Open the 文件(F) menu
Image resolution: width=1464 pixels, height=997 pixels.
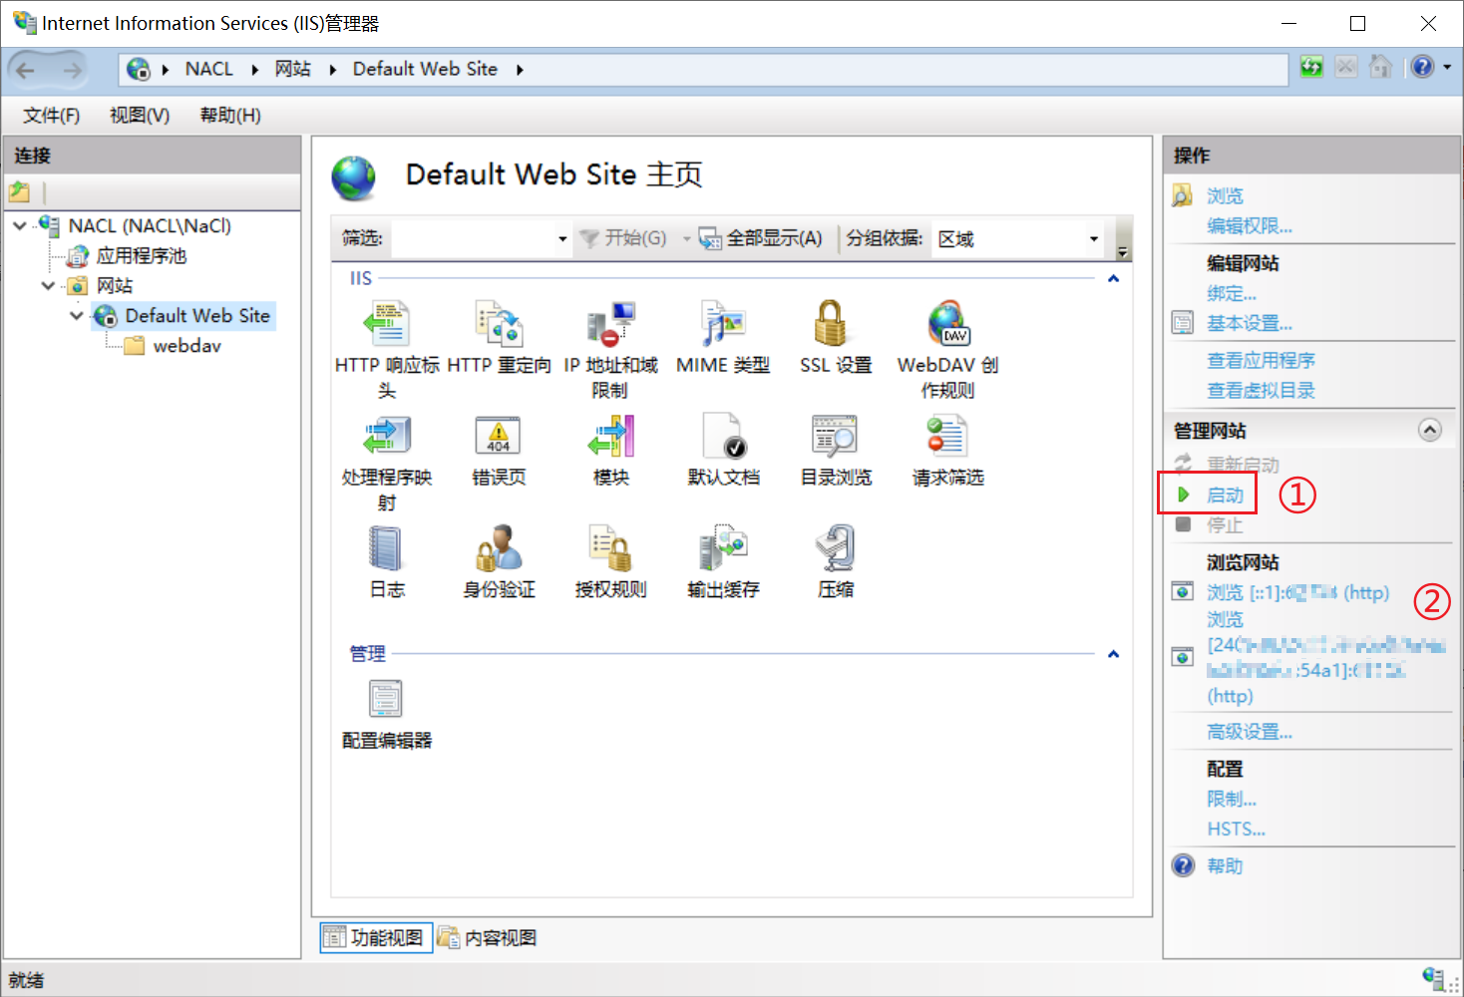tap(51, 116)
